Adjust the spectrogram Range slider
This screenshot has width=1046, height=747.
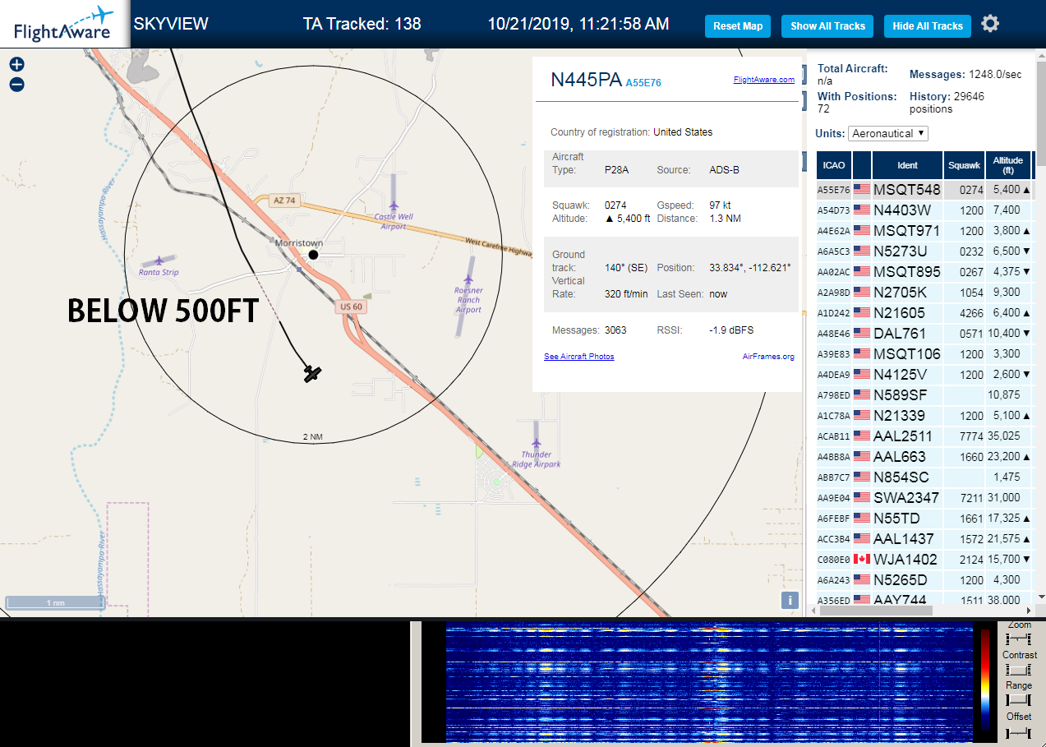pyautogui.click(x=1019, y=700)
